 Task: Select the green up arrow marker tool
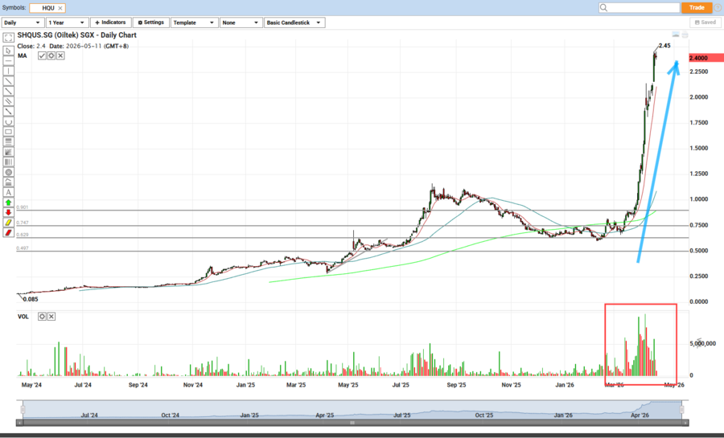[9, 203]
